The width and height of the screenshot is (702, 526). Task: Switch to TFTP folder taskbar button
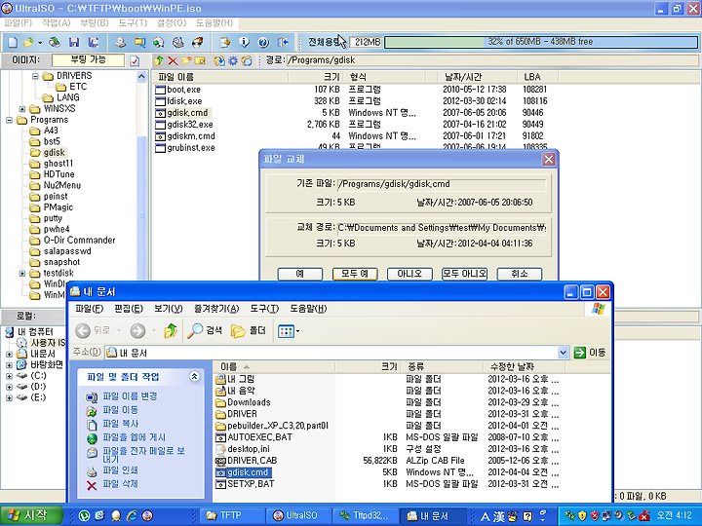232,515
